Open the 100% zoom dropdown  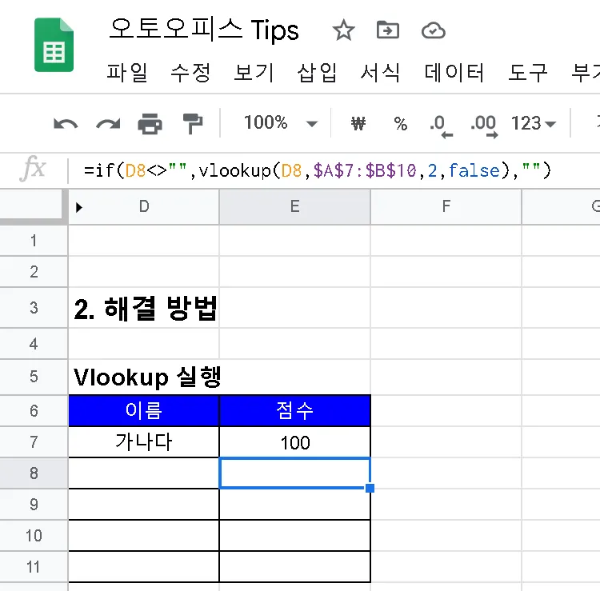tap(281, 123)
